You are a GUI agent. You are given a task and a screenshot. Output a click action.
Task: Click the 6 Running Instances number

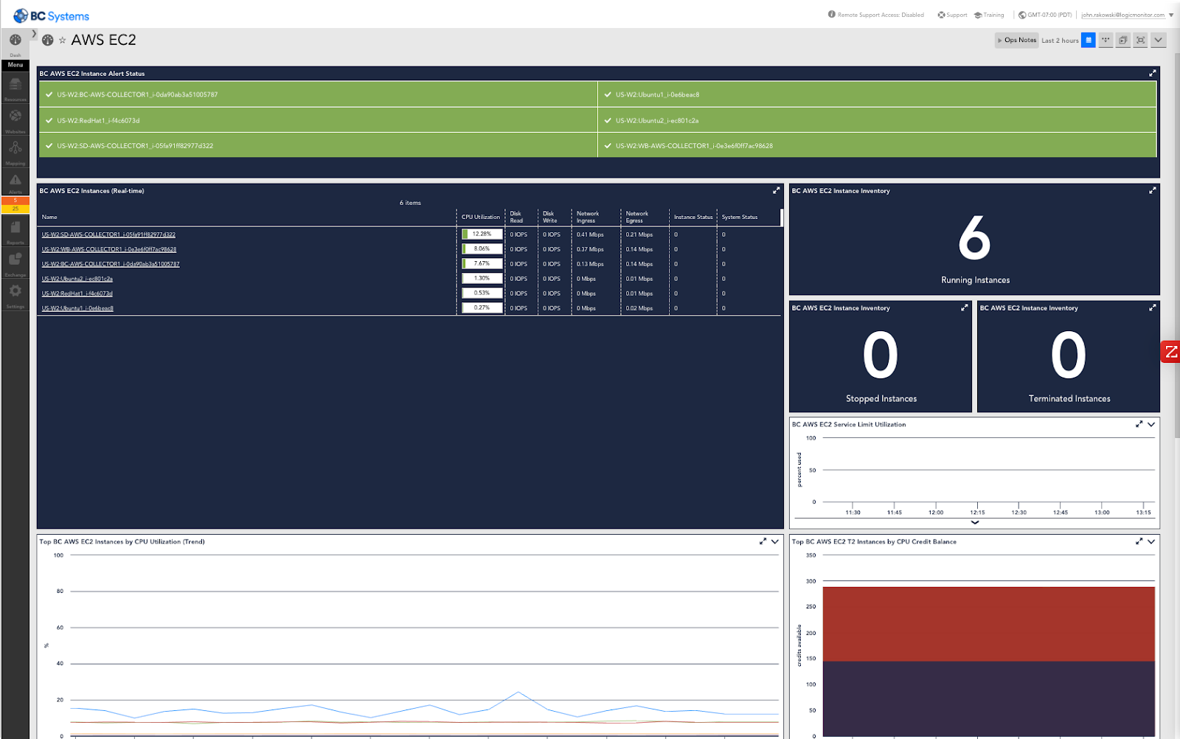click(974, 238)
